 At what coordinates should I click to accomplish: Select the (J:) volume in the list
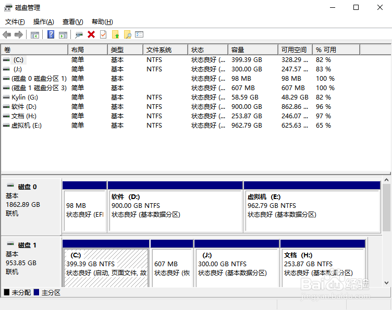(x=18, y=69)
